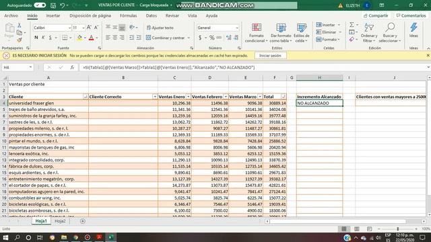Increase indent icon
The image size is (431, 242).
point(139,38)
